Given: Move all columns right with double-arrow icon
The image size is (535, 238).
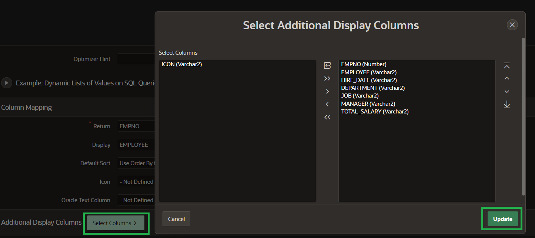Looking at the screenshot, I should [x=327, y=78].
